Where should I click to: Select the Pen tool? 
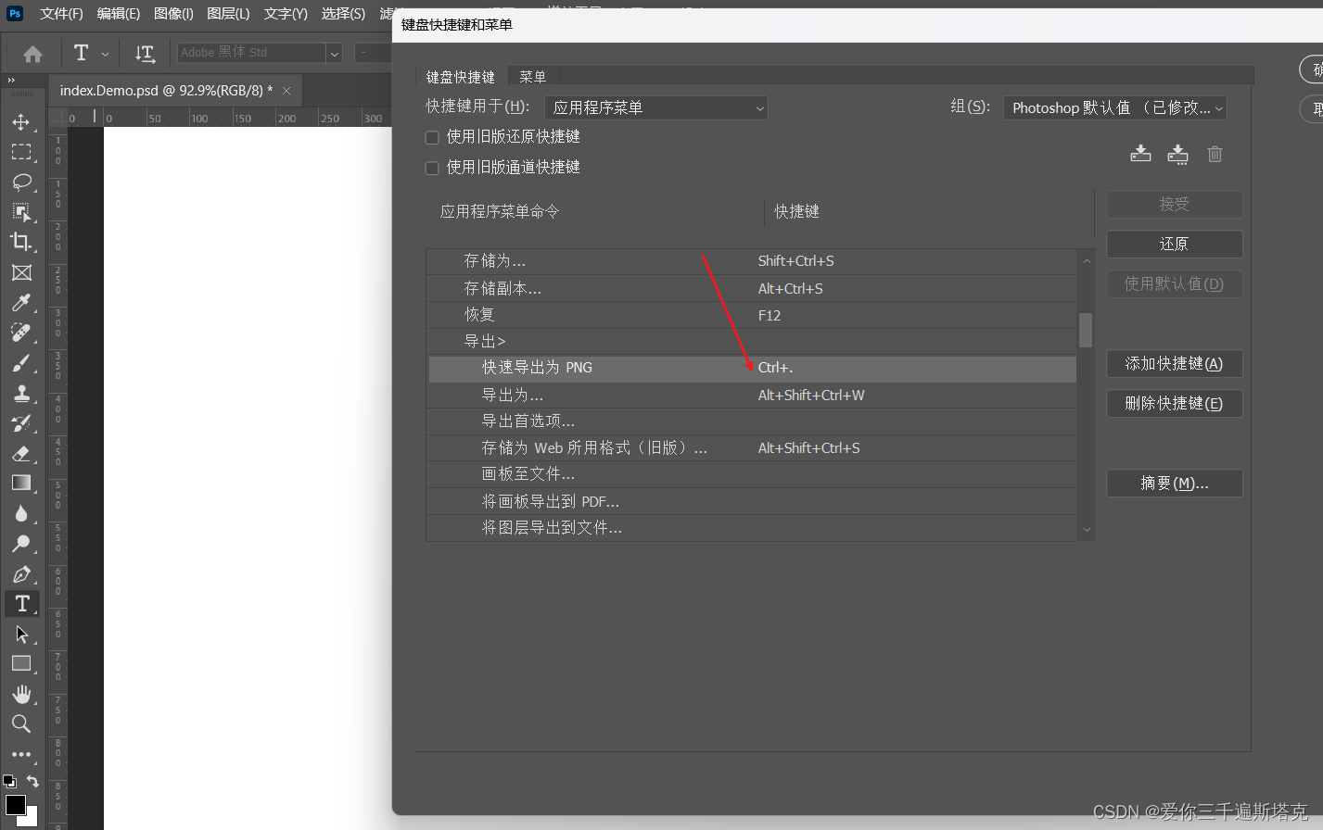pyautogui.click(x=21, y=573)
